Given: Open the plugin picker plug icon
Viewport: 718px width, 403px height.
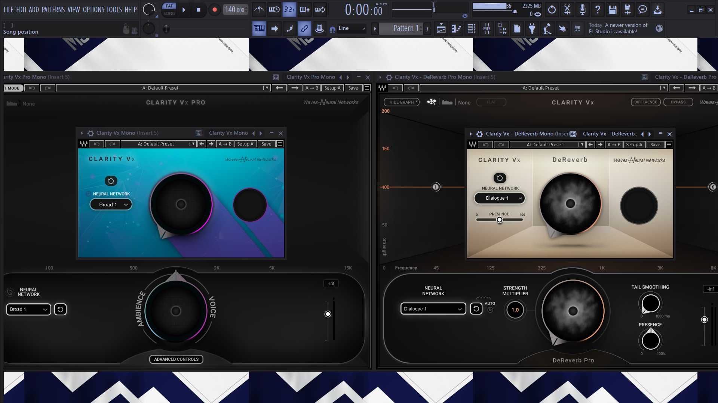Looking at the screenshot, I should click(x=532, y=28).
